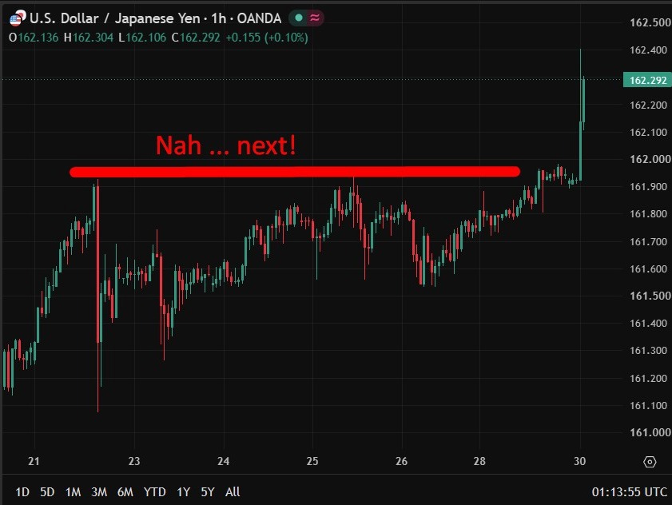Click date label 26 on time axis
Viewport: 672px width, 505px height.
pos(402,461)
